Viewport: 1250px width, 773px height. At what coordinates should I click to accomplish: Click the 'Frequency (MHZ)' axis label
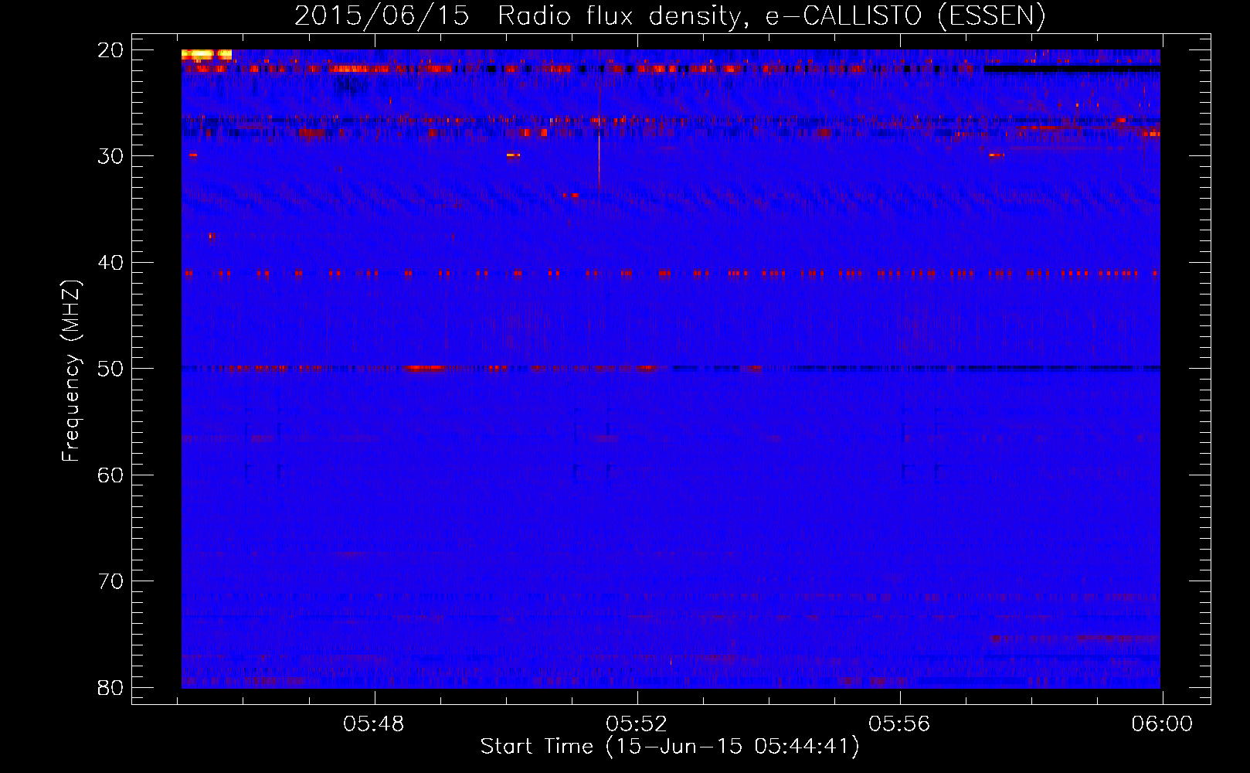click(70, 371)
